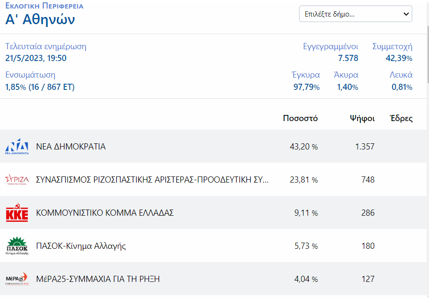
Task: Click the Έδρες column header
Action: pos(402,118)
